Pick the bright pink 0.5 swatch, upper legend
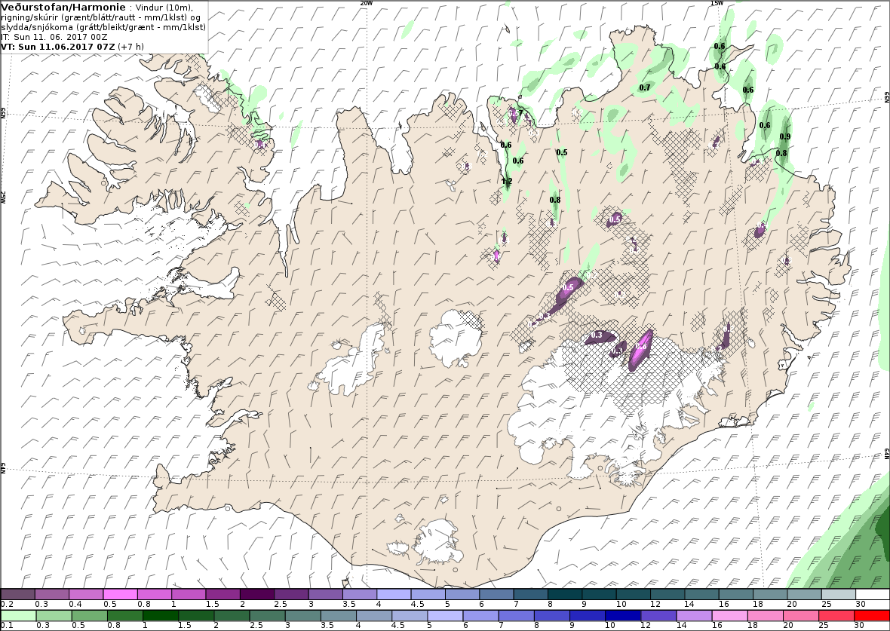The image size is (890, 631). coord(121,595)
